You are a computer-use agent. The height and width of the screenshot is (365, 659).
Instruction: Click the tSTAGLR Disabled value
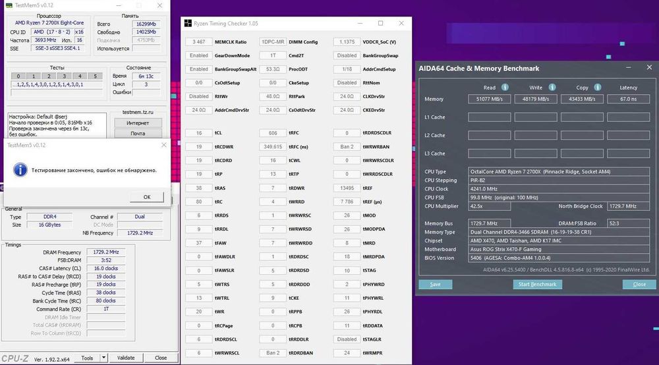(347, 339)
